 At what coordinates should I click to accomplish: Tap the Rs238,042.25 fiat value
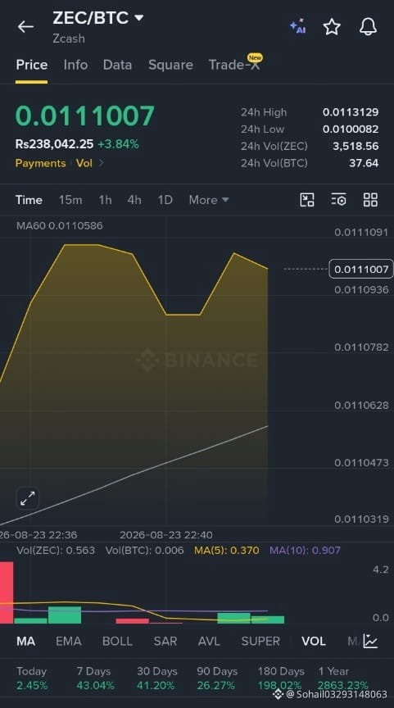[x=54, y=144]
